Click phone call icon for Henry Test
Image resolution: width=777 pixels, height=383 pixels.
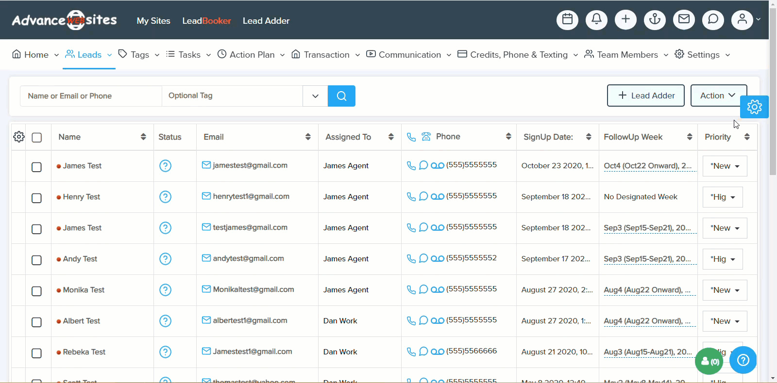coord(411,196)
